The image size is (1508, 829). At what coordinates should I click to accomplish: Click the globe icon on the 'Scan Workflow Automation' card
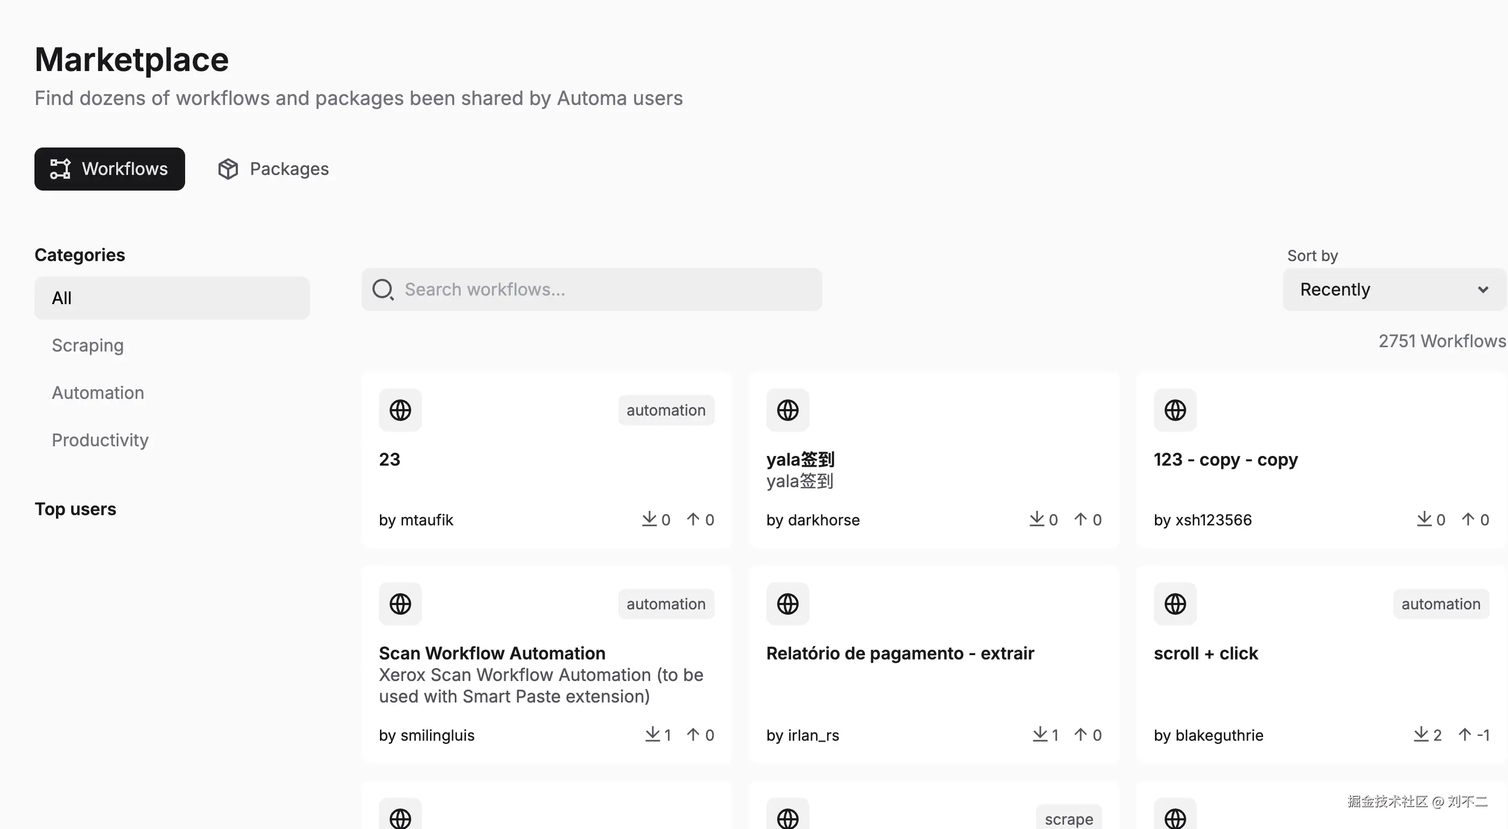[400, 603]
